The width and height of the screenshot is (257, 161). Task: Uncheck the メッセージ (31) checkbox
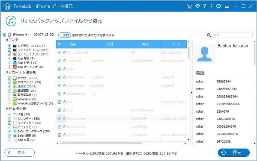9,78
